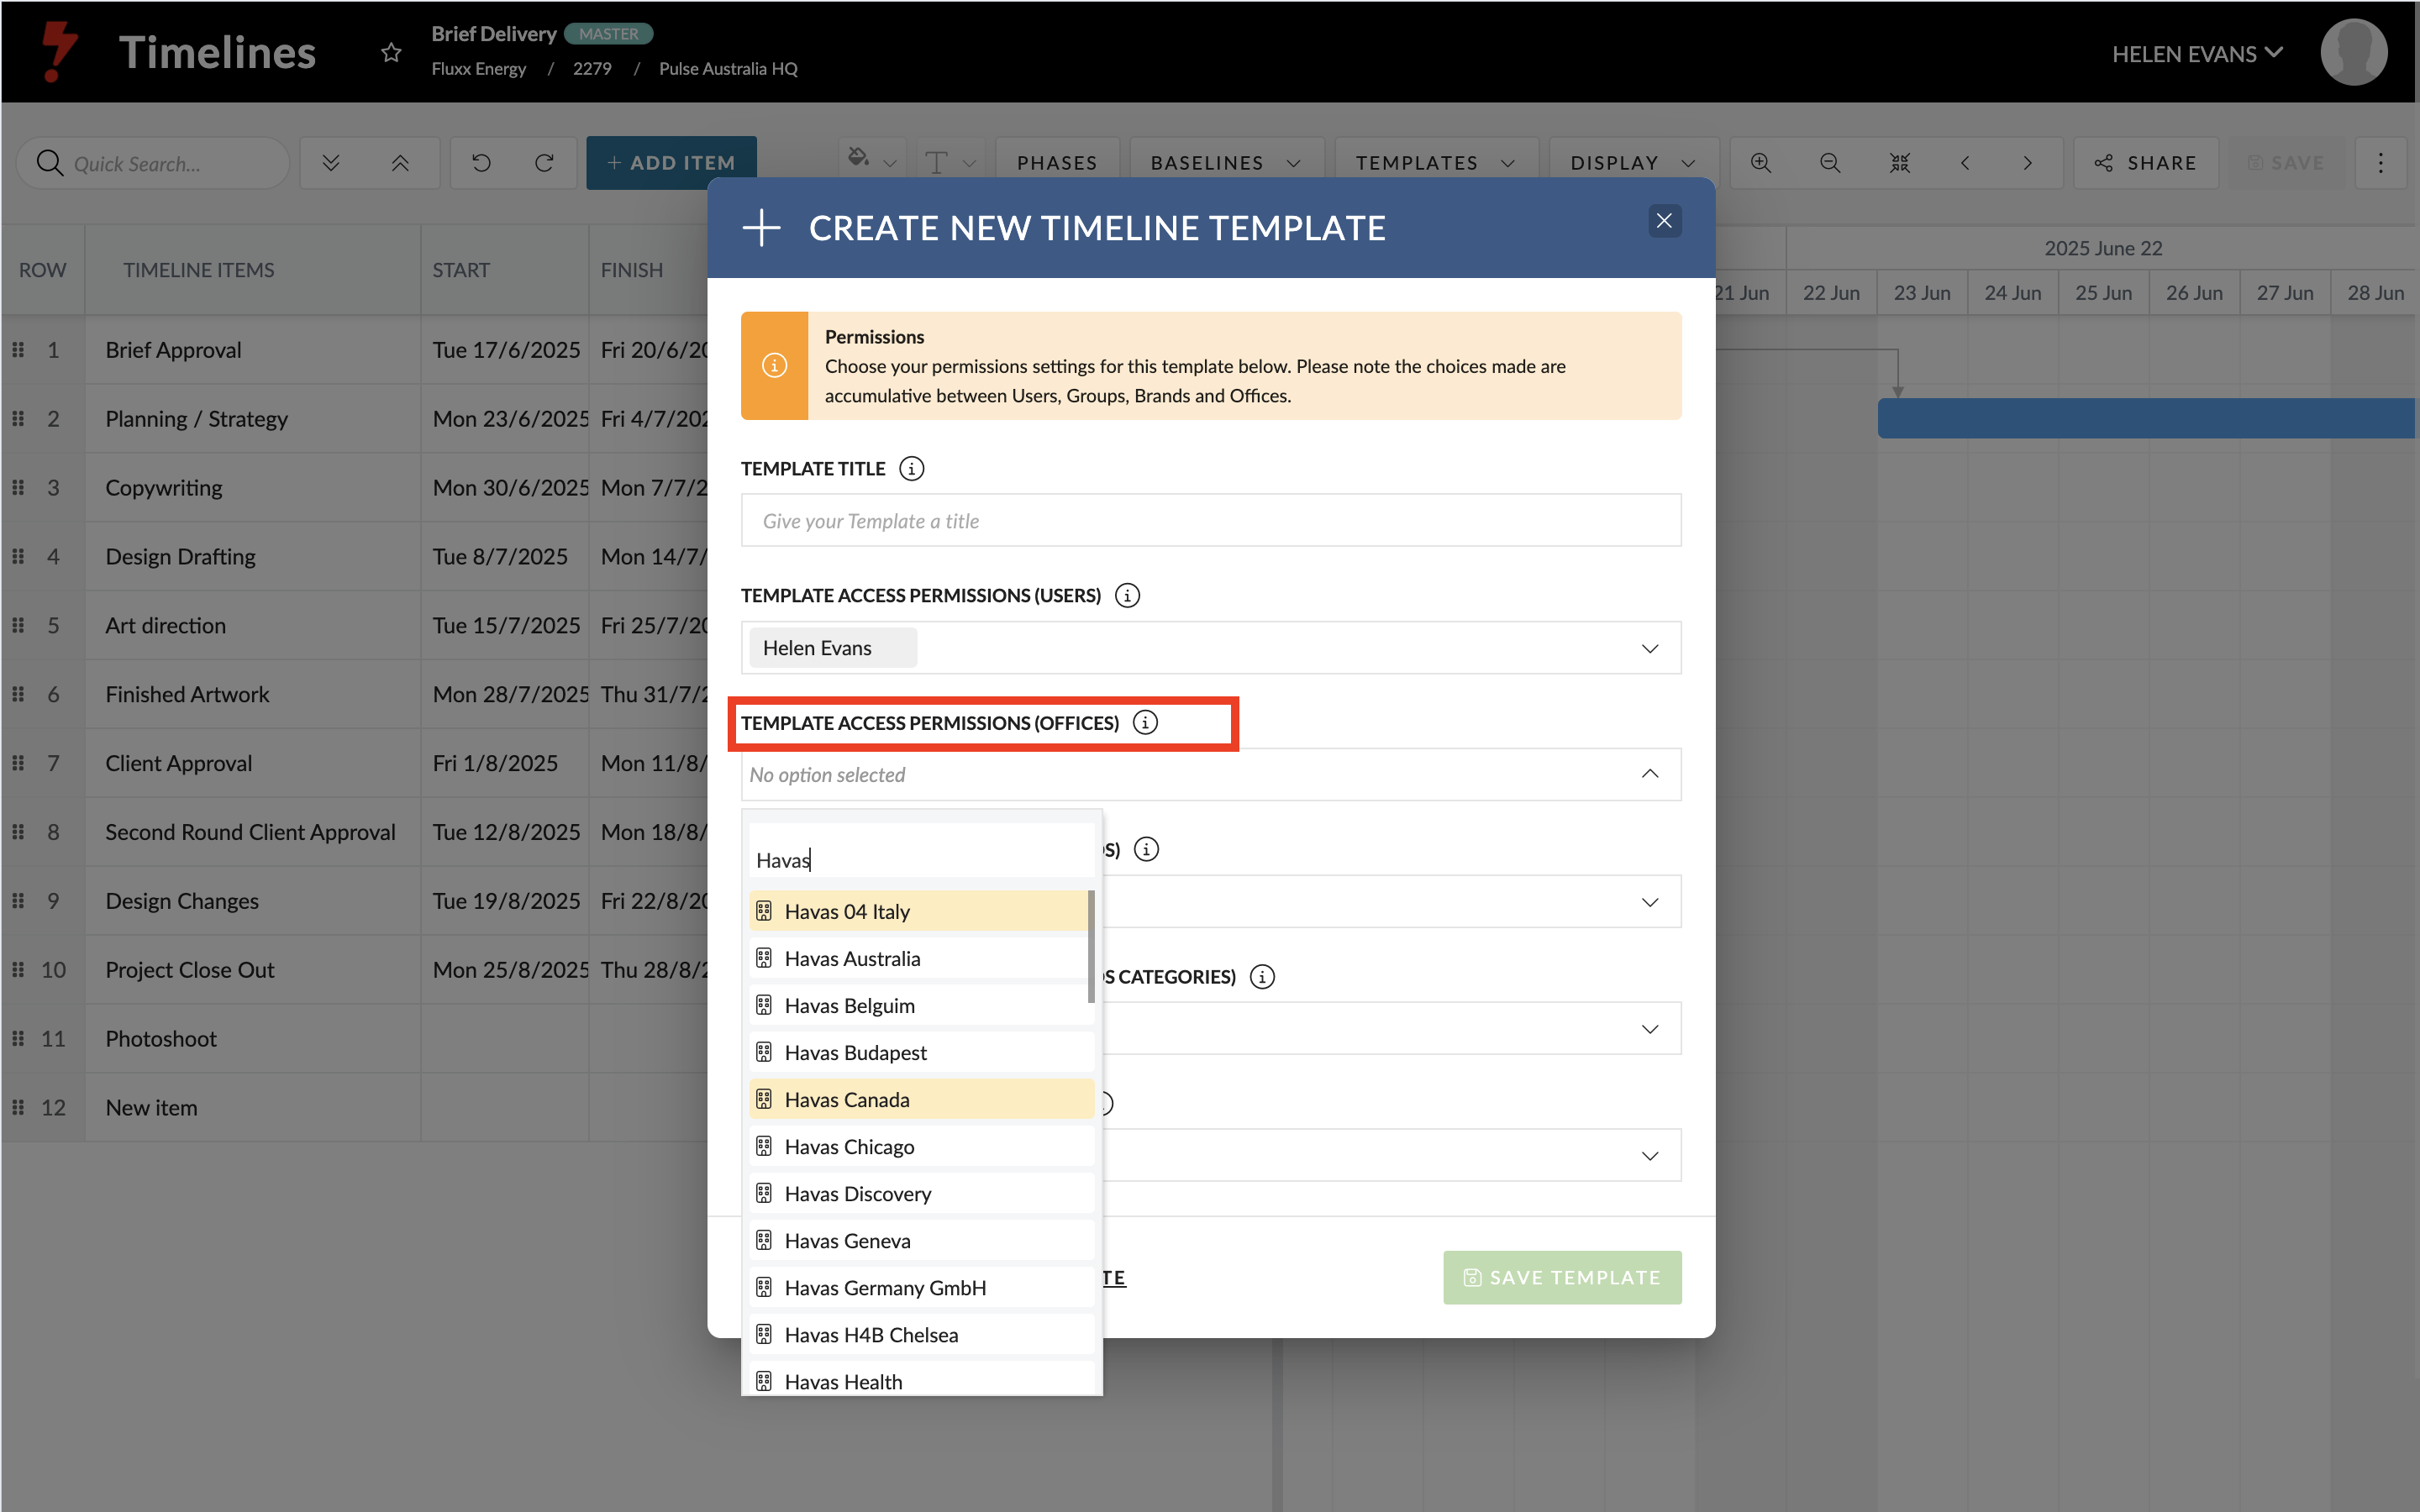
Task: Choose Havas Belguim from the list
Action: coord(921,1005)
